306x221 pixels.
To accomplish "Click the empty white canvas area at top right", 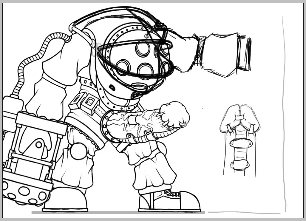I will click(268, 18).
